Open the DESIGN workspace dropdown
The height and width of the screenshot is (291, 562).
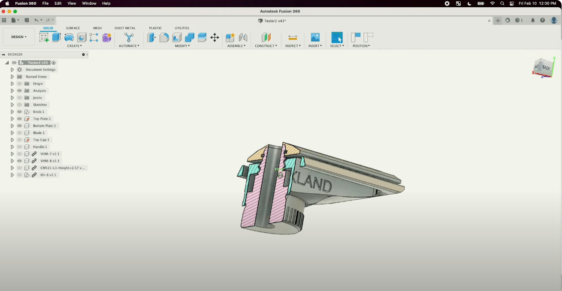pos(19,37)
